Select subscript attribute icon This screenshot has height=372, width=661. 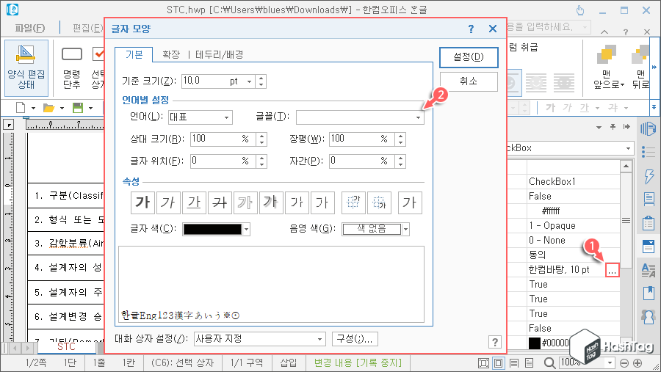pos(379,203)
